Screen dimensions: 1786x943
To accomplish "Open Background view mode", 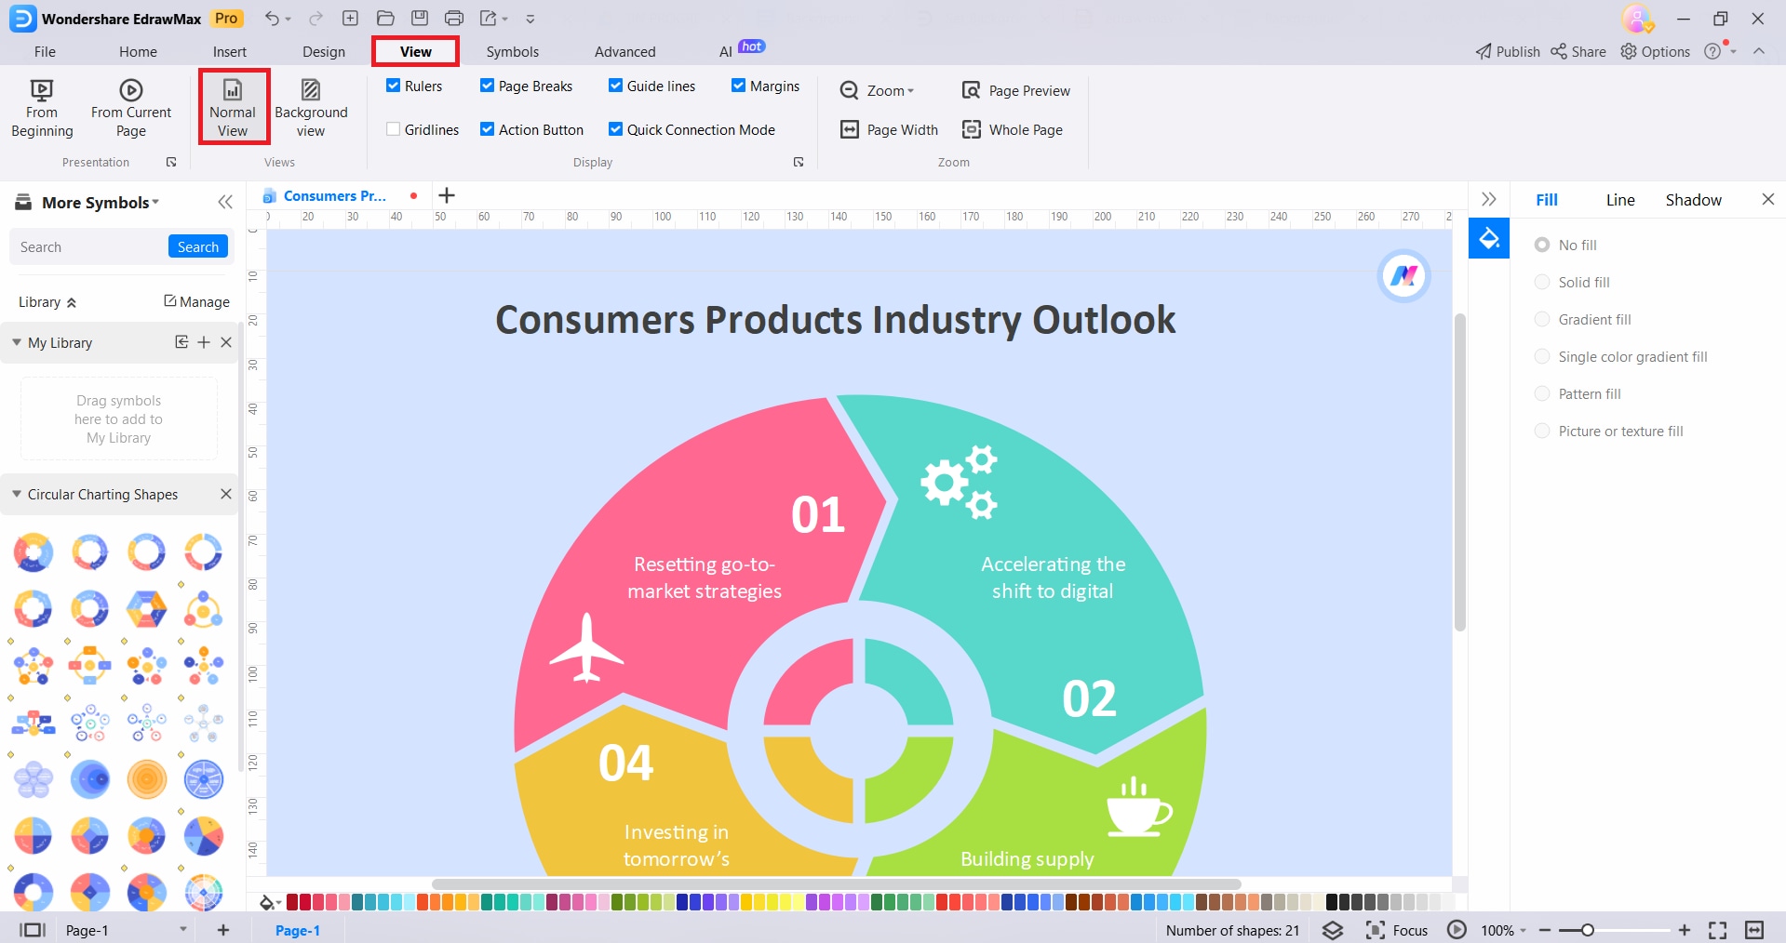I will pyautogui.click(x=311, y=108).
